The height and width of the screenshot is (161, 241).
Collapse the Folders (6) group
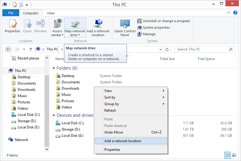point(54,68)
